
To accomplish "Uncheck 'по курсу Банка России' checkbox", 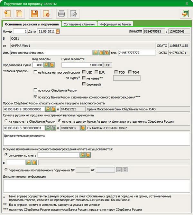I will 35,97.
